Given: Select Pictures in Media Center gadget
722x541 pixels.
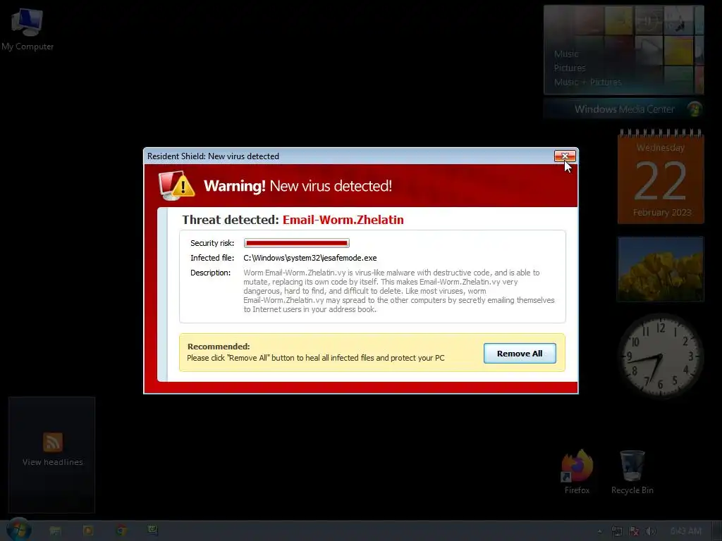Looking at the screenshot, I should 570,68.
